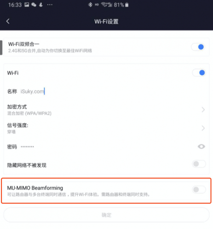213x229 pixels.
Task: Tap the Bluetooth status bar icon
Action: coord(90,5)
